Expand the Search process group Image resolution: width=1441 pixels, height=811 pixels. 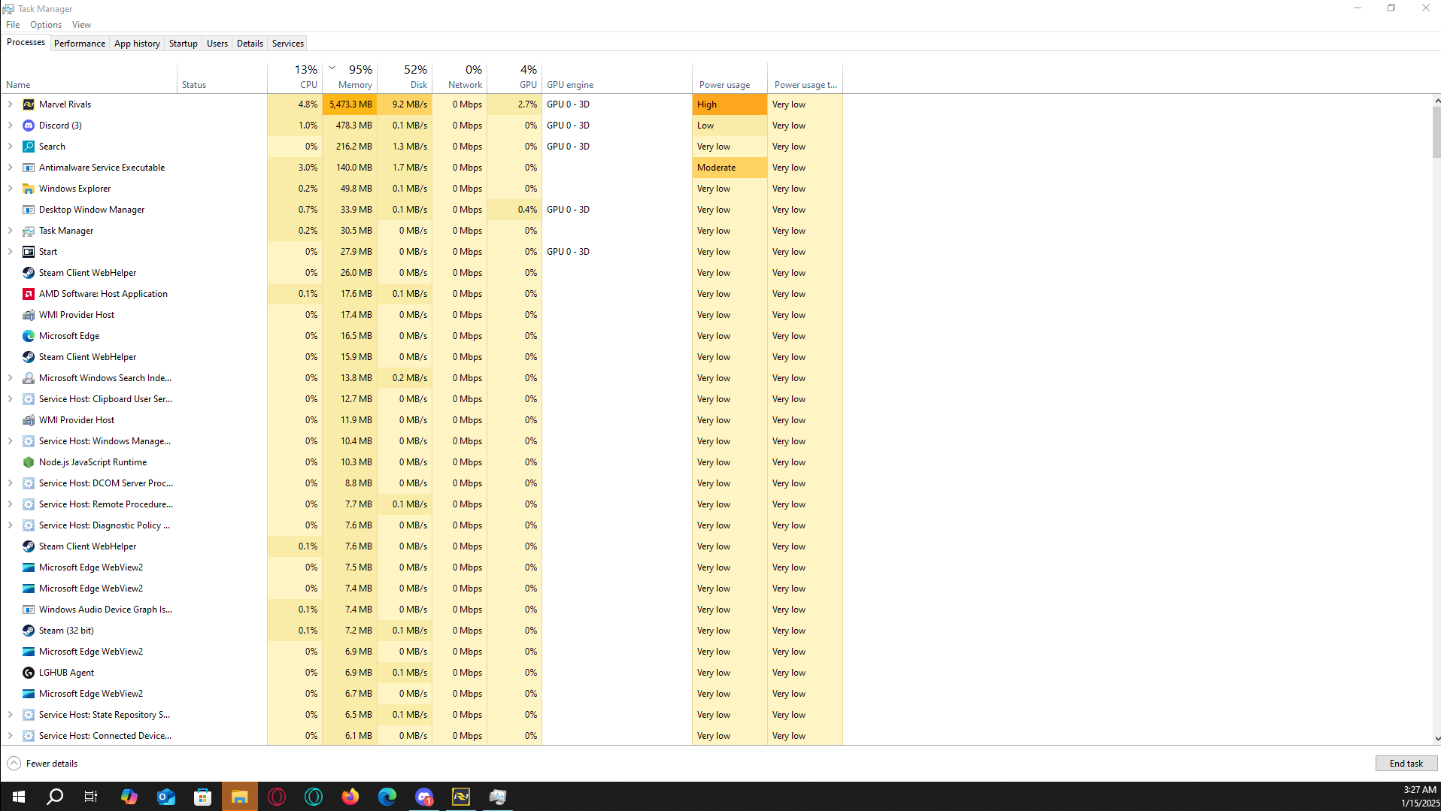(11, 147)
